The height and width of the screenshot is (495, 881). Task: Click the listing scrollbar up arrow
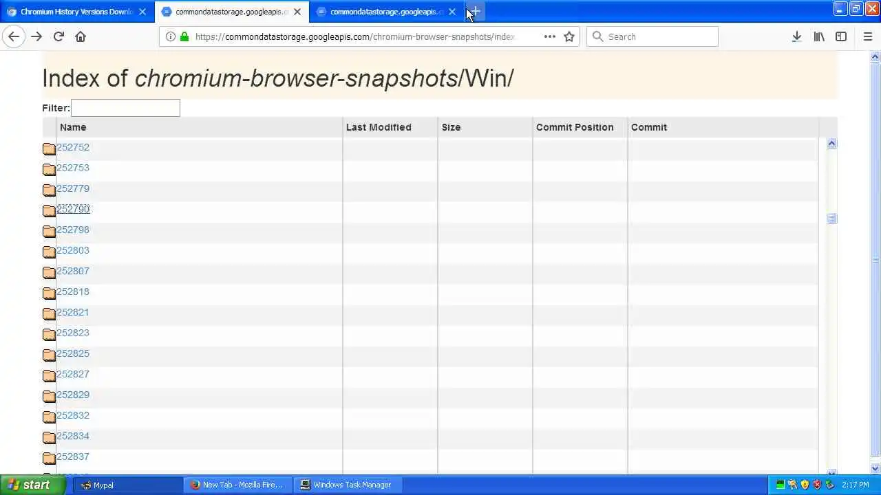(831, 144)
